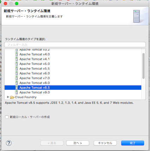Click the Apache Tomcat v7.0 server icon
The width and height of the screenshot is (150, 151).
[x=17, y=78]
